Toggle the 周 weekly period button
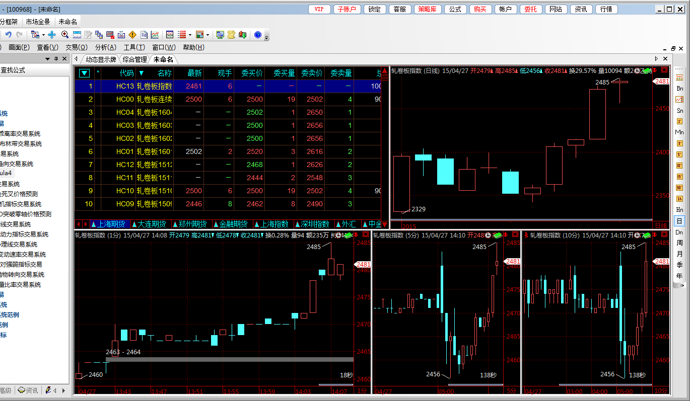This screenshot has height=401, width=690. point(679,243)
